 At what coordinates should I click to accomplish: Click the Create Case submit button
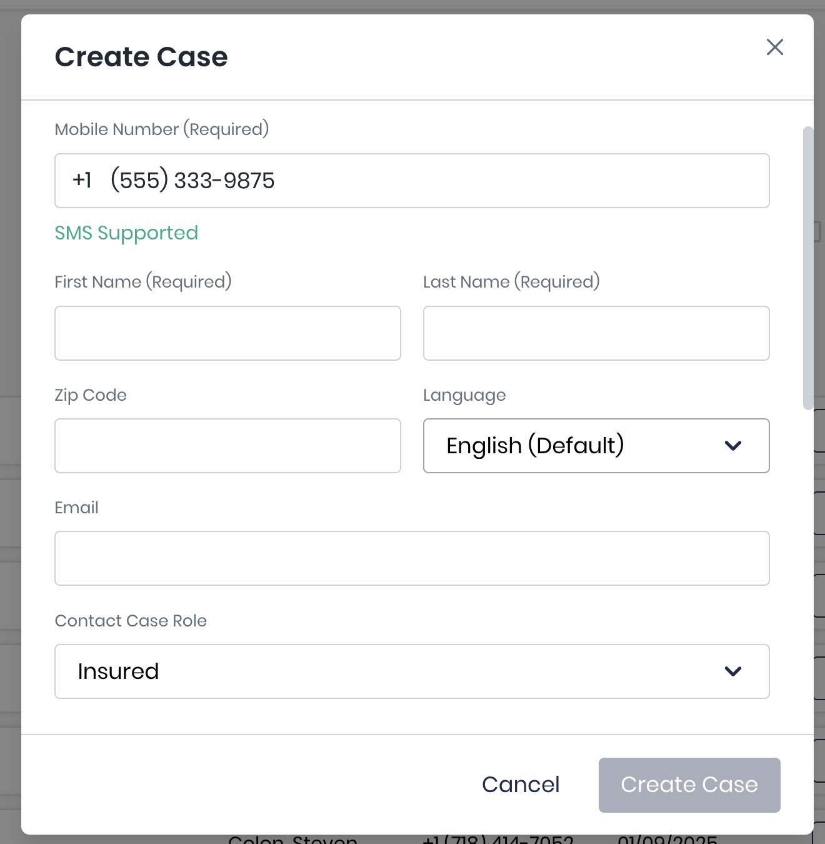coord(689,785)
